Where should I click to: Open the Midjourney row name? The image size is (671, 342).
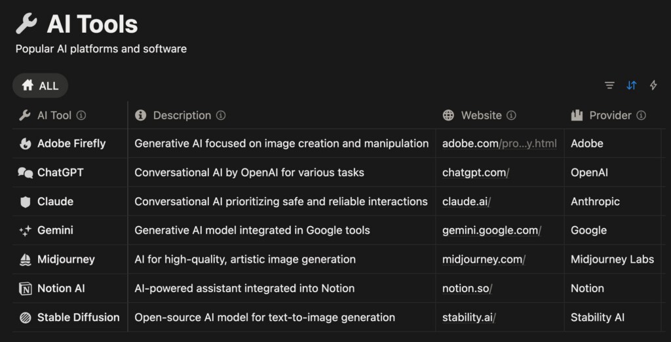66,259
